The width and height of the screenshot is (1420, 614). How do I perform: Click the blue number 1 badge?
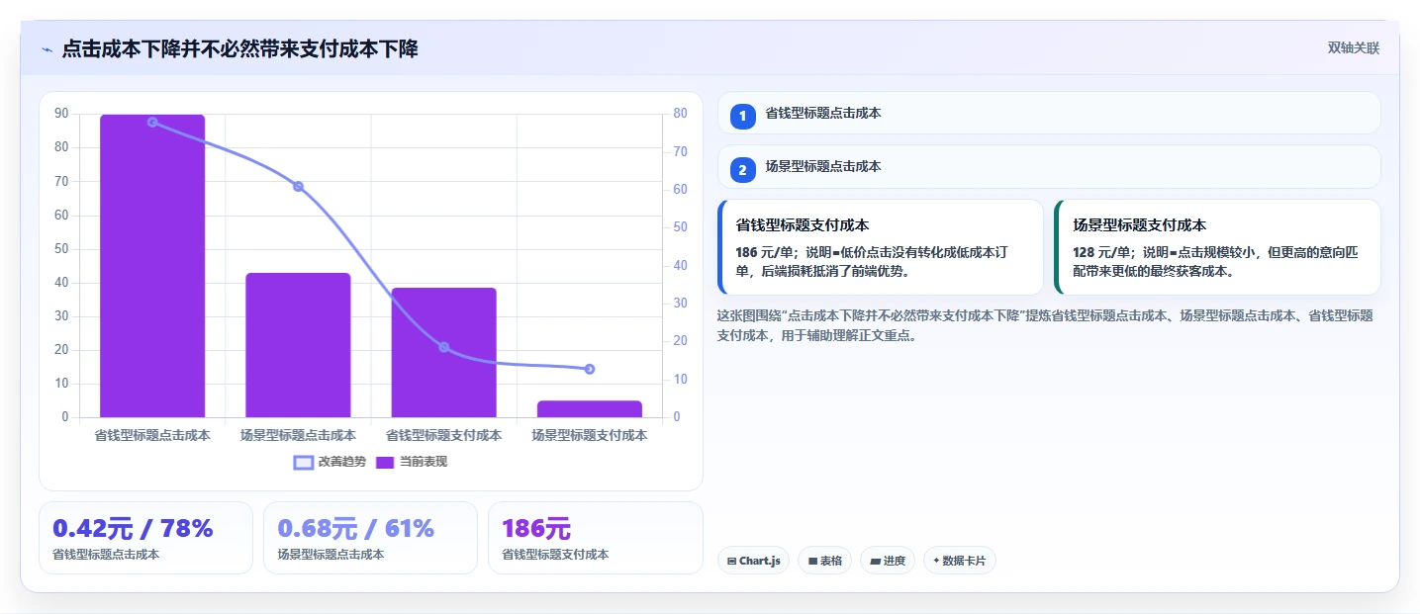742,116
